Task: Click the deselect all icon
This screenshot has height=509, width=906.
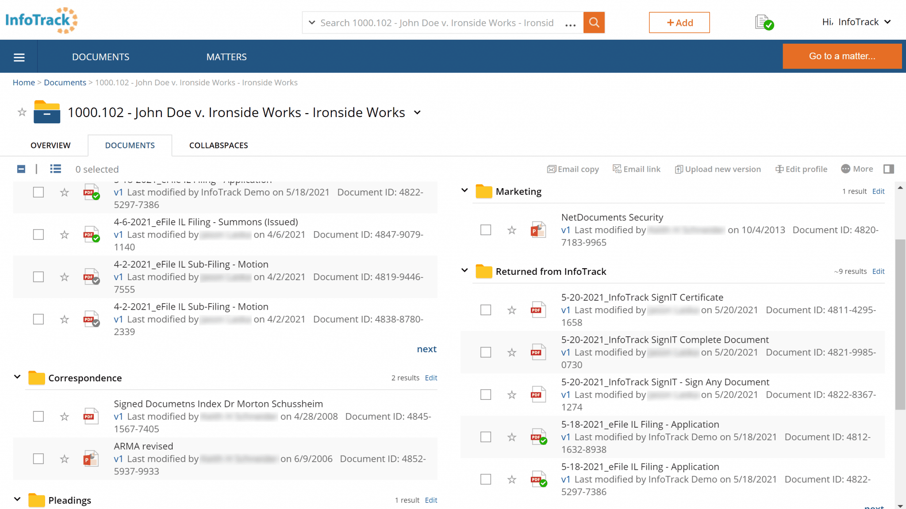Action: [20, 169]
